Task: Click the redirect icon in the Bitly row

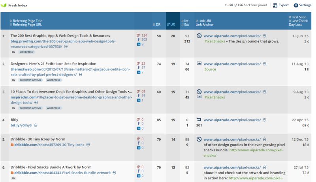Action: (x=199, y=119)
